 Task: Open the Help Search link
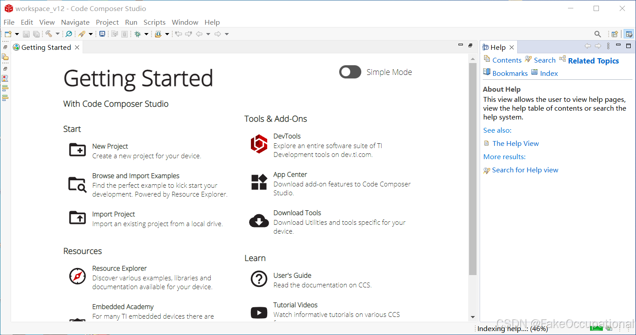[545, 60]
